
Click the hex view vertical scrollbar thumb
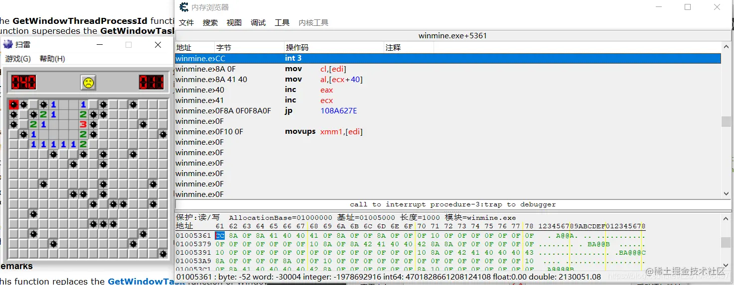(726, 242)
